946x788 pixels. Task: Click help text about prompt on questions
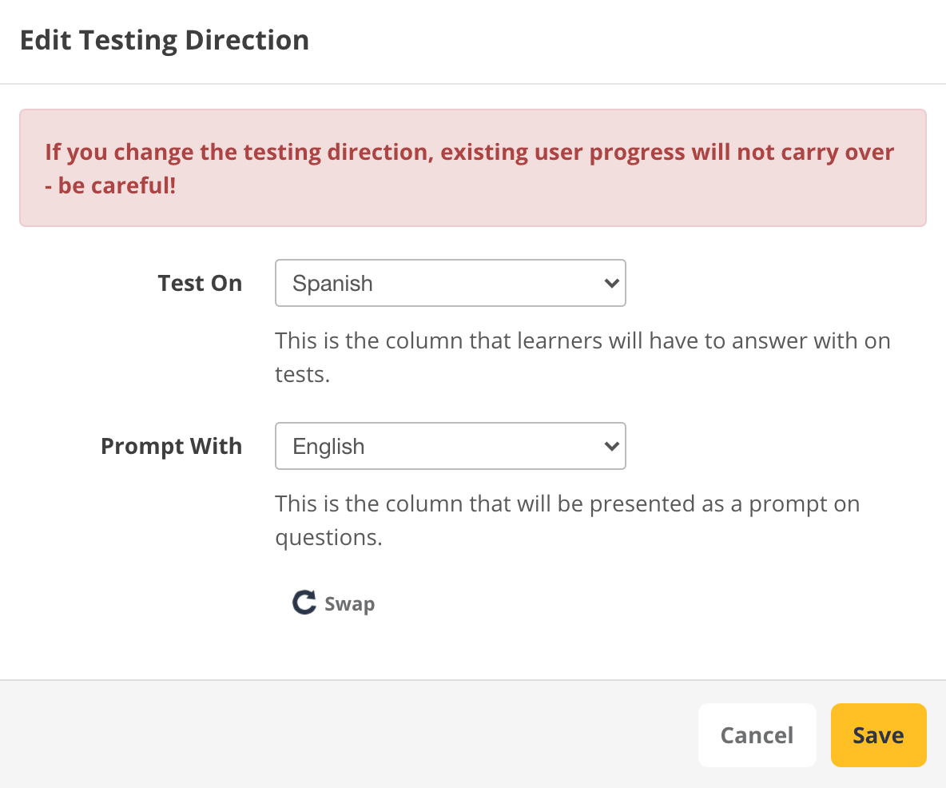tap(567, 504)
